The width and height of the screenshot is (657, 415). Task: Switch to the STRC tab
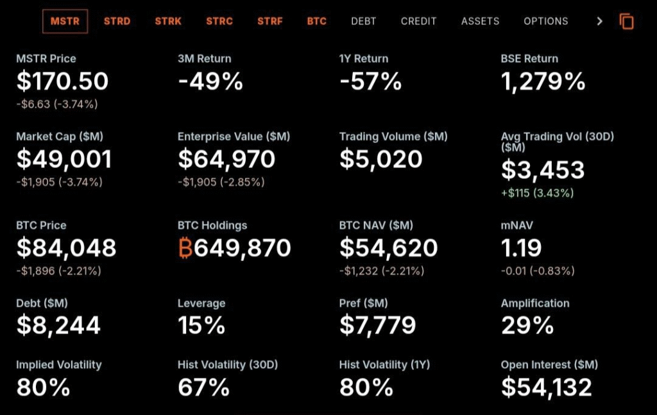[x=219, y=21]
